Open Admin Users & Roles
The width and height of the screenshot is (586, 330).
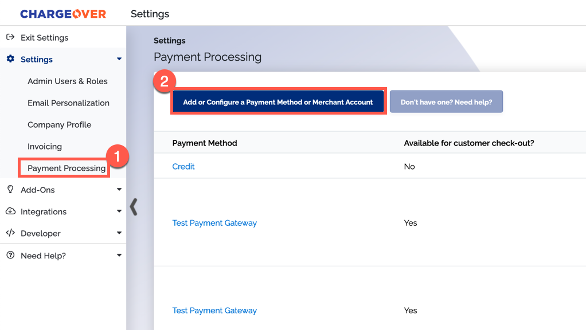click(67, 81)
